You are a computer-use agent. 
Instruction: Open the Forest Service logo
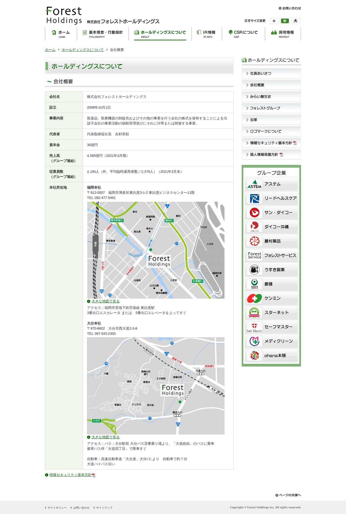[254, 256]
